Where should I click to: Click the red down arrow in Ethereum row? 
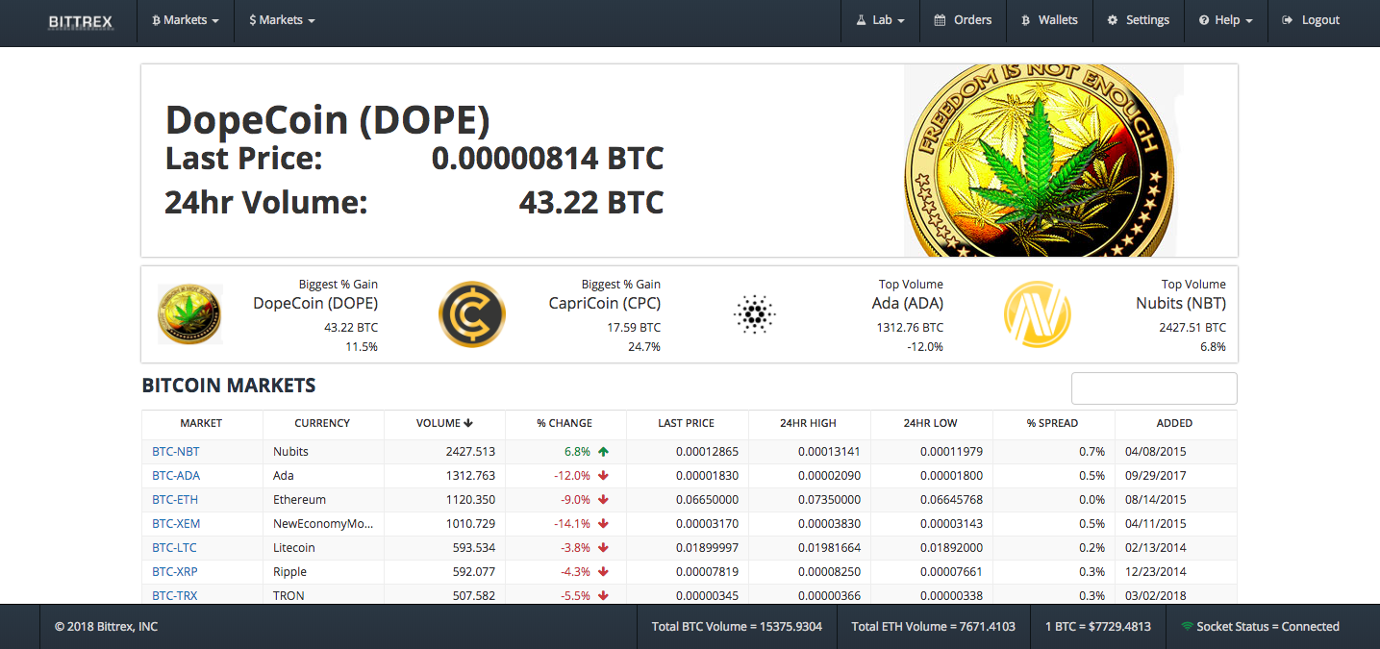click(x=603, y=499)
